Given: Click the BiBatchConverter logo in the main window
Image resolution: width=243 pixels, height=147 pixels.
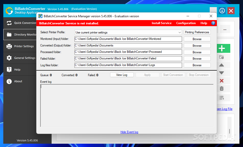Looking at the screenshot, I should [x=9, y=11].
